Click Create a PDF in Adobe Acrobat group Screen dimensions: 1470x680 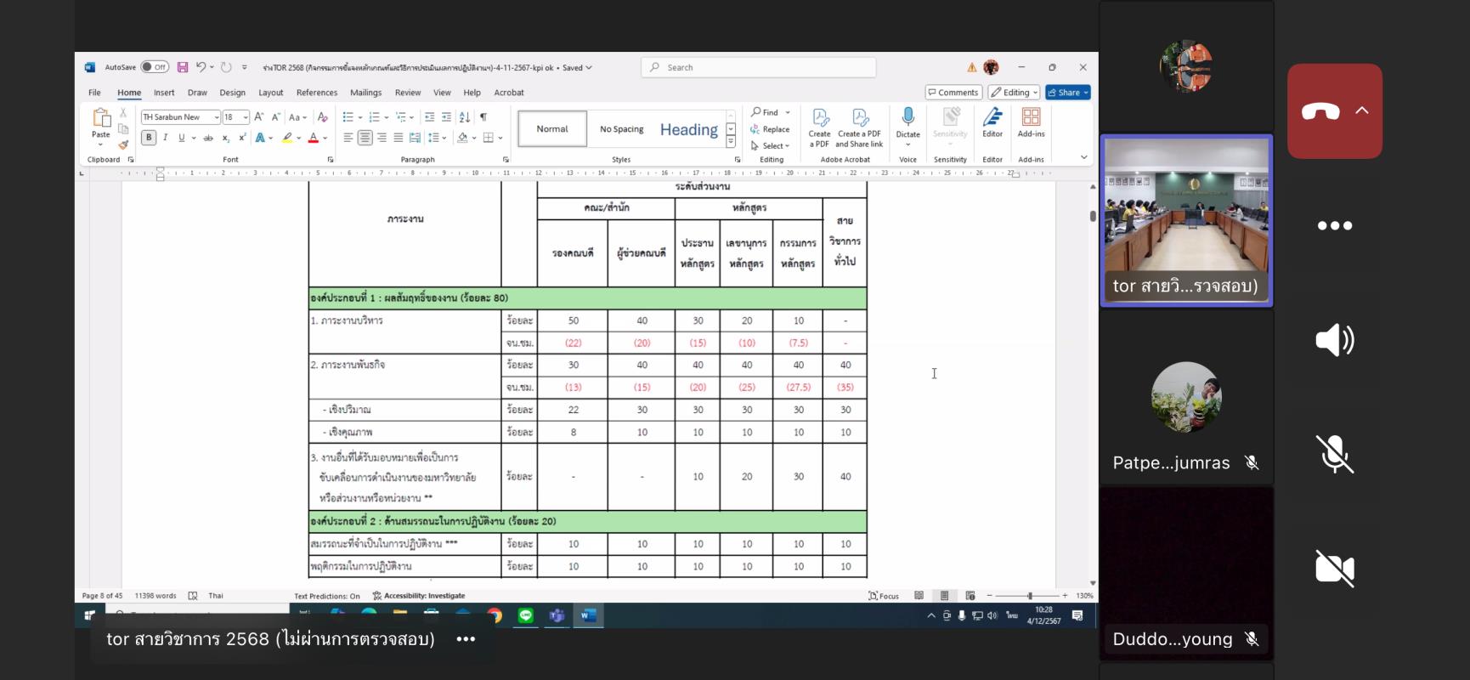coord(819,127)
